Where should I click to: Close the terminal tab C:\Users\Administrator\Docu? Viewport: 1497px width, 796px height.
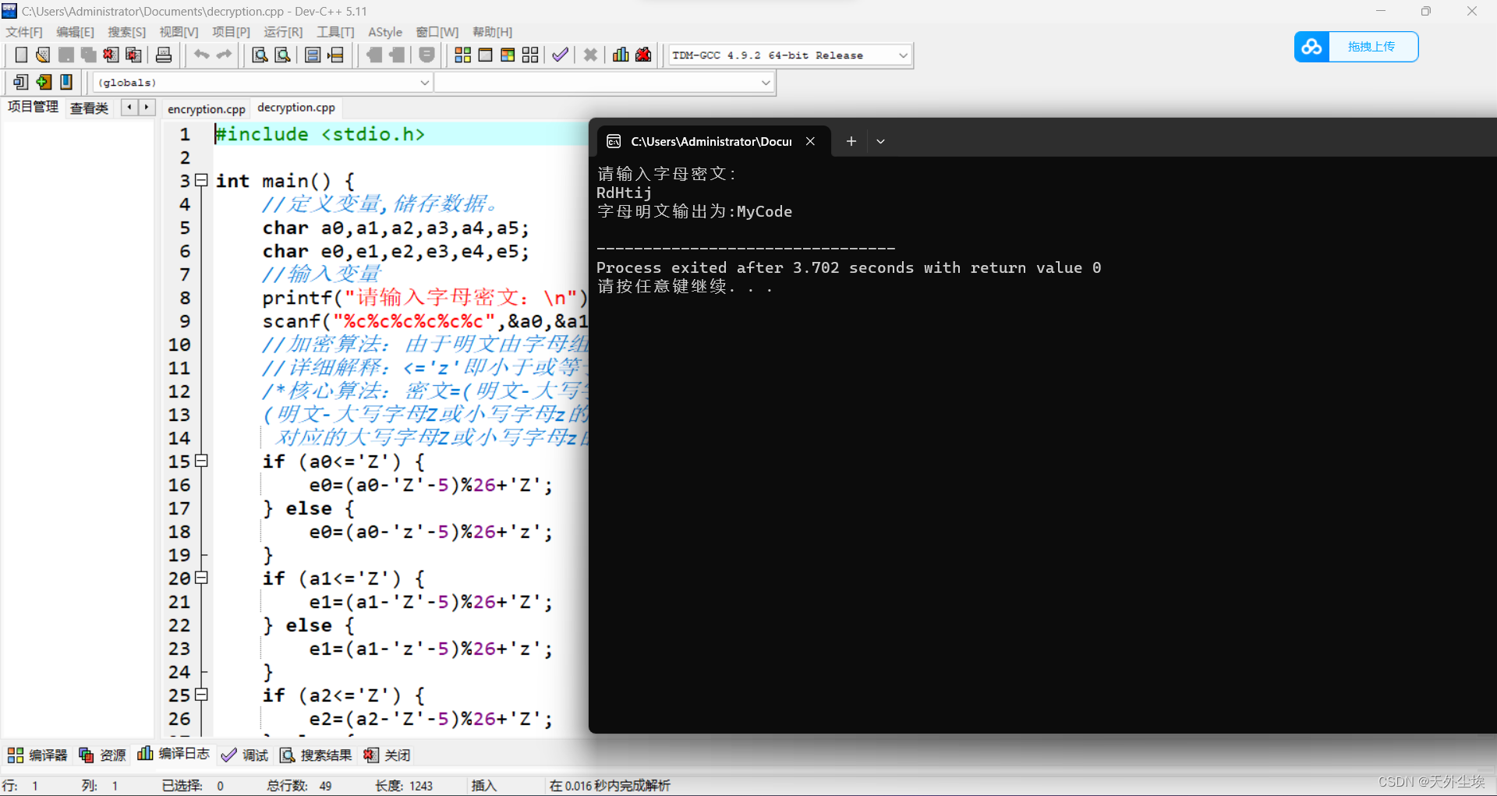point(810,141)
